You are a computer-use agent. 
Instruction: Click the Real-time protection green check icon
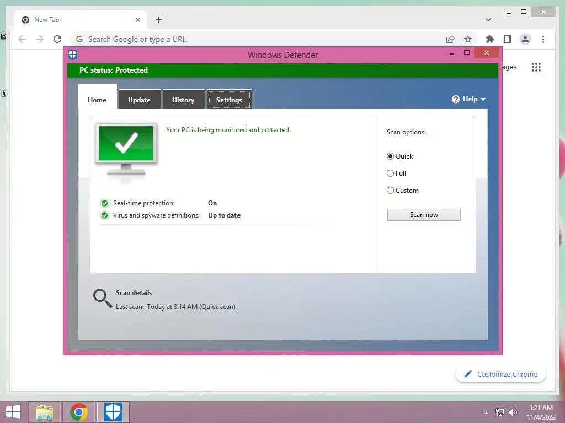[104, 203]
